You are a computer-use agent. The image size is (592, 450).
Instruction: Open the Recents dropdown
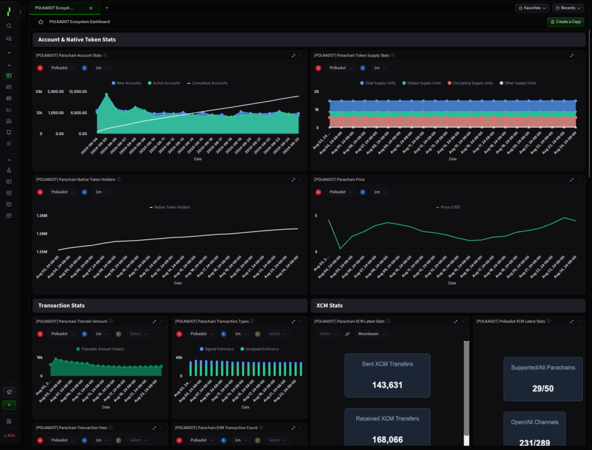pos(568,8)
